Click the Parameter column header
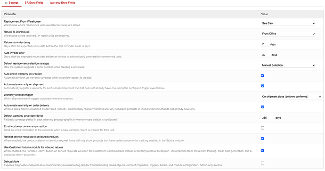Image resolution: width=325 pixels, height=171 pixels. 10,14
